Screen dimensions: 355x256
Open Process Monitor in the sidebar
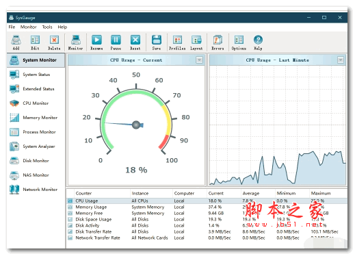coord(36,132)
